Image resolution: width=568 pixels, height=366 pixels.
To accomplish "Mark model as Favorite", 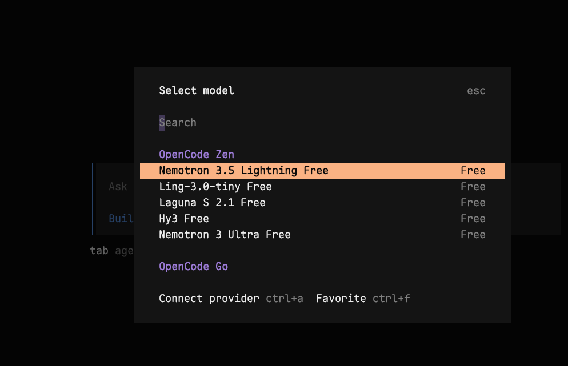I will pyautogui.click(x=341, y=298).
